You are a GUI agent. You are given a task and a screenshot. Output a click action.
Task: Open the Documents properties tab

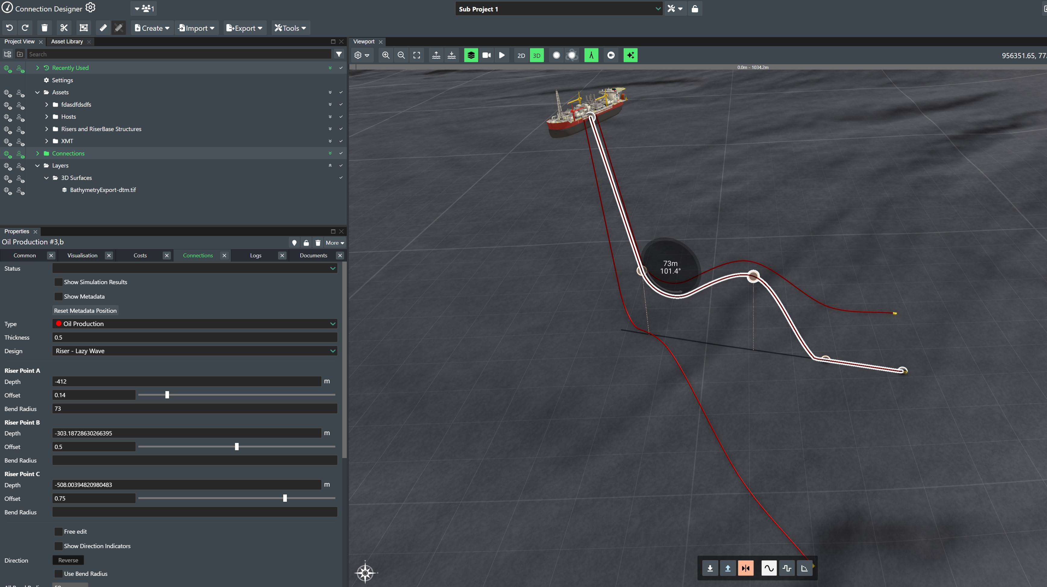point(313,255)
